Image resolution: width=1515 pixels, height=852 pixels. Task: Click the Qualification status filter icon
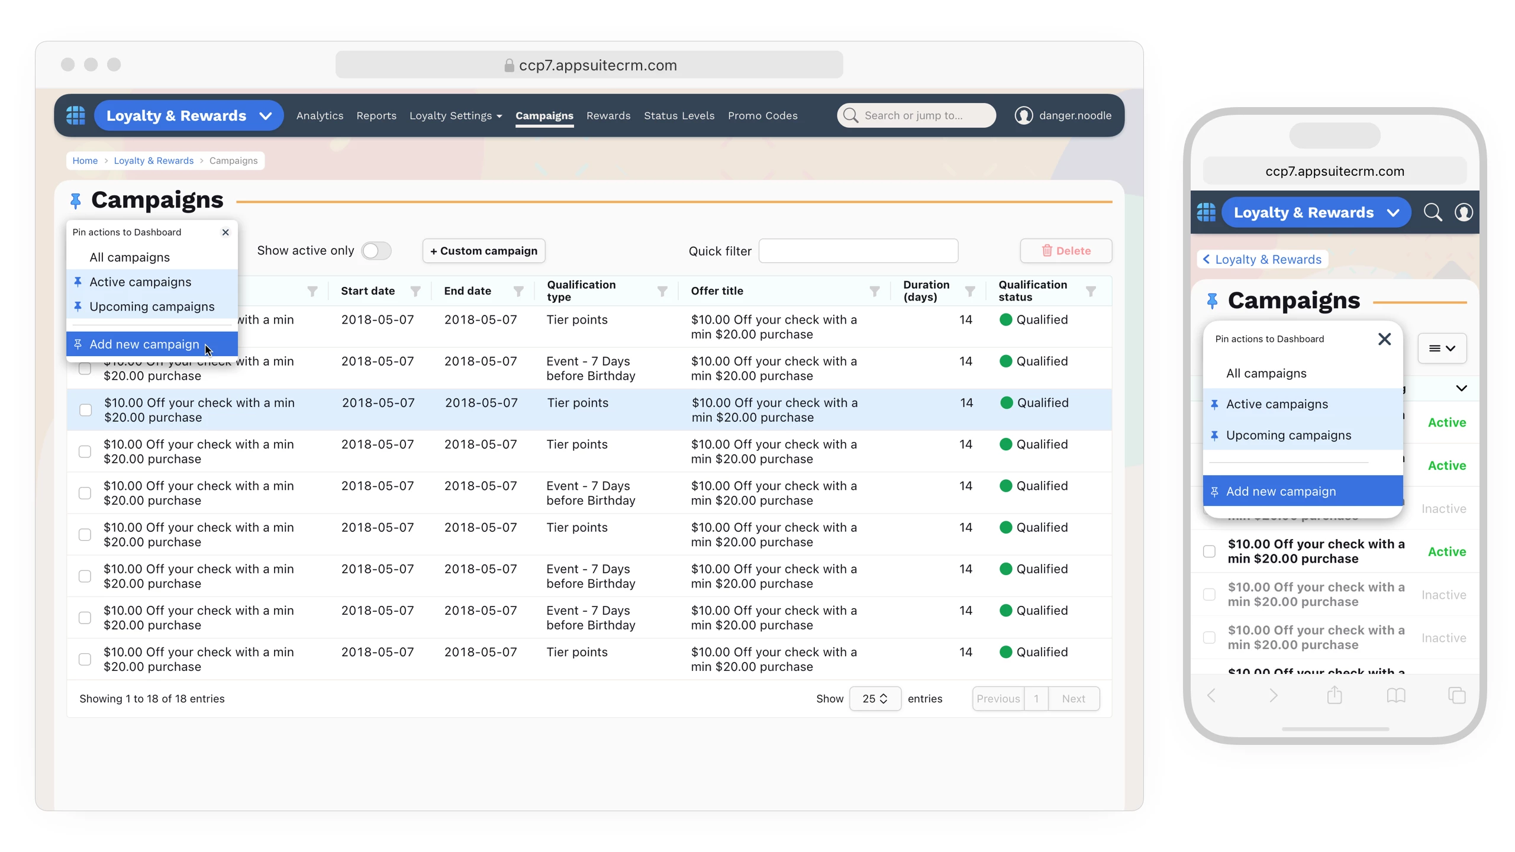point(1091,291)
